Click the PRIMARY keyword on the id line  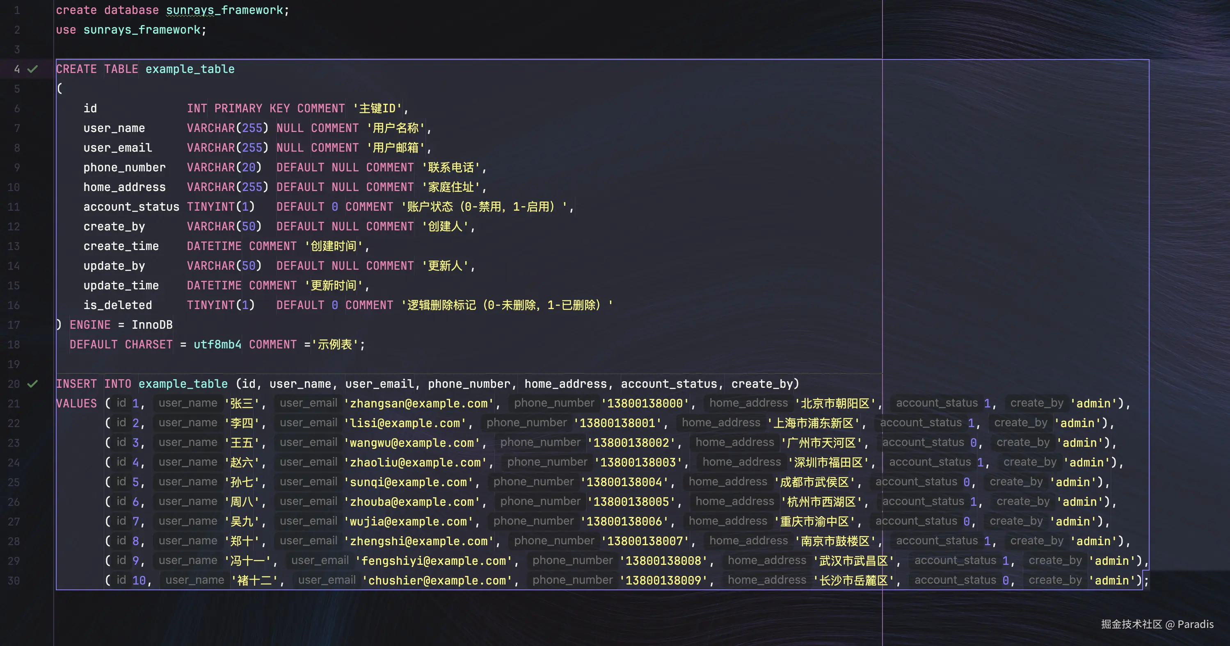pos(238,108)
